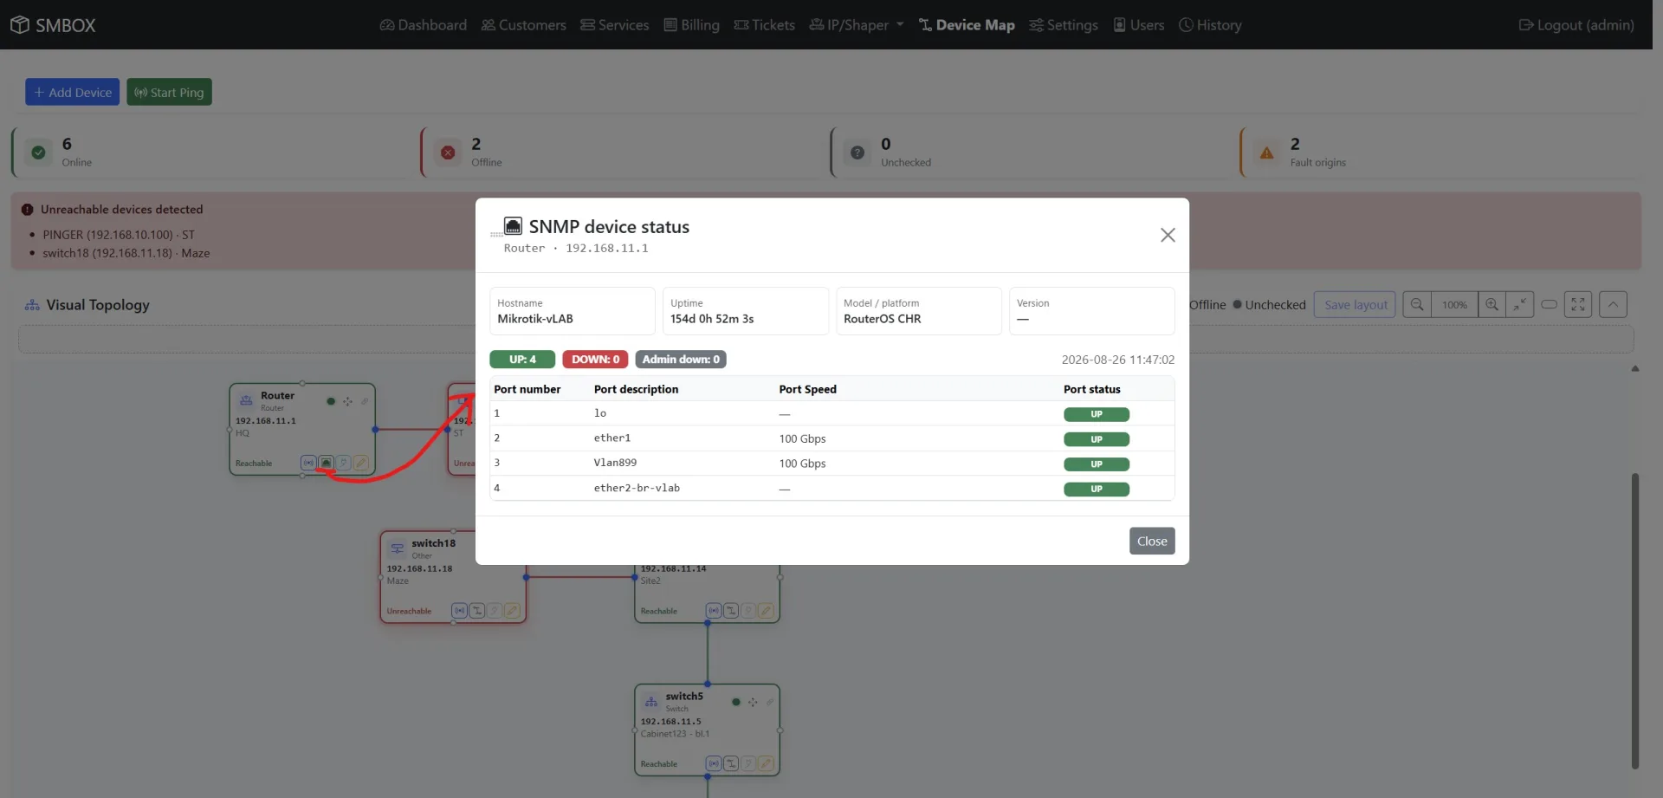
Task: Click the UP: 4 green badge
Action: (522, 359)
